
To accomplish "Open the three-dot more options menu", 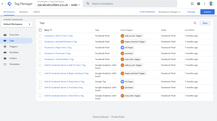I will pos(205,4).
